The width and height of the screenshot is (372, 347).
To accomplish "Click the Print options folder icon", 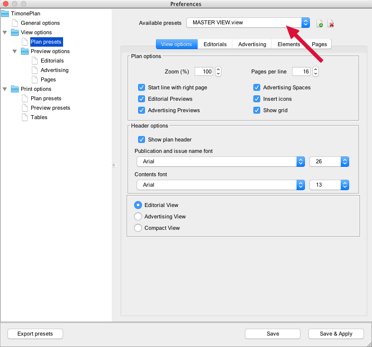I will [15, 89].
